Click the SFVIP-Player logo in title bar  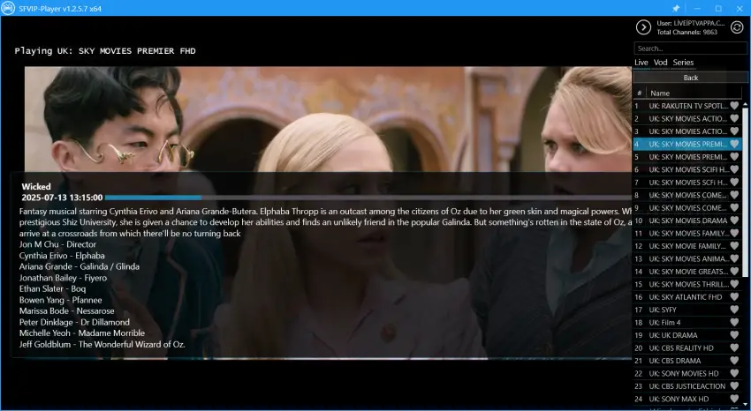[8, 8]
